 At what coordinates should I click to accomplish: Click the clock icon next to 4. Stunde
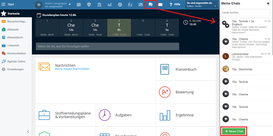186,22
